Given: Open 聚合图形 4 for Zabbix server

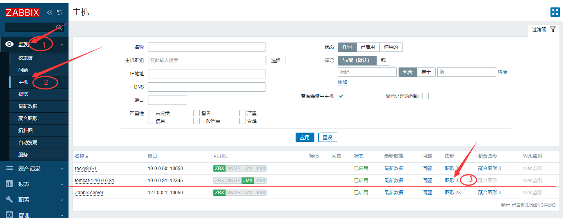Looking at the screenshot, I should point(489,192).
